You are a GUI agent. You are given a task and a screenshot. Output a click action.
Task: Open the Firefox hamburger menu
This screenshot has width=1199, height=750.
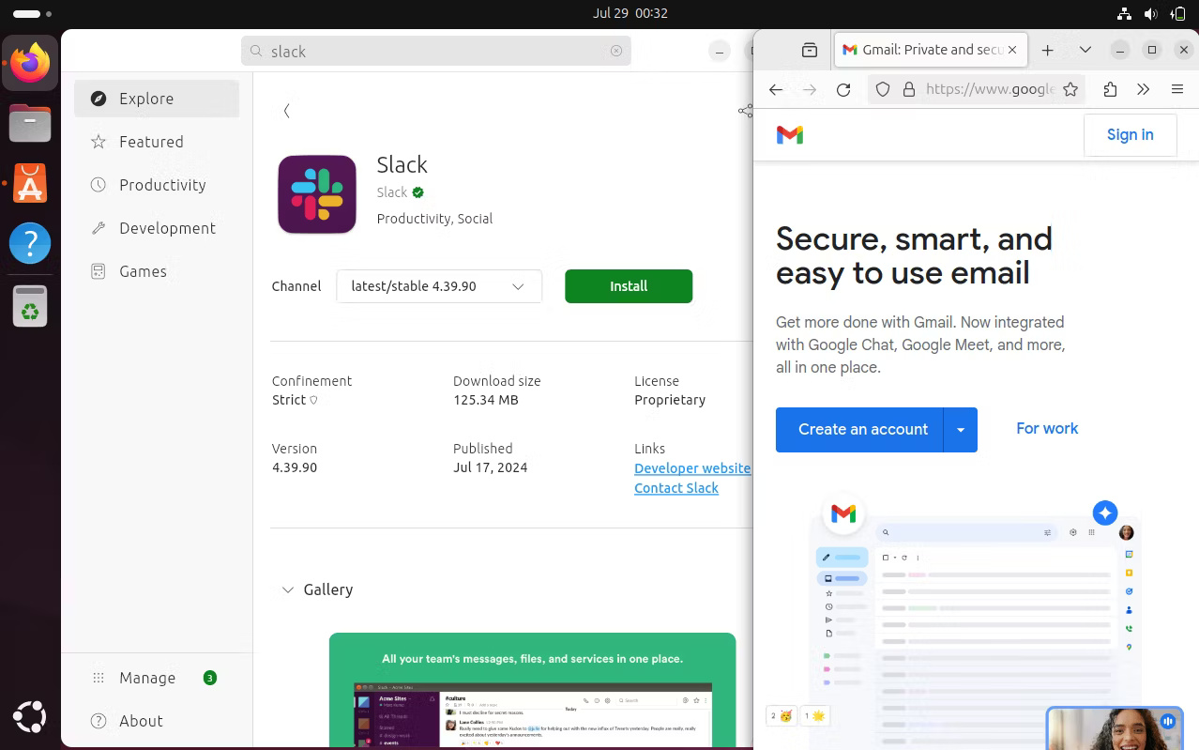click(x=1177, y=89)
